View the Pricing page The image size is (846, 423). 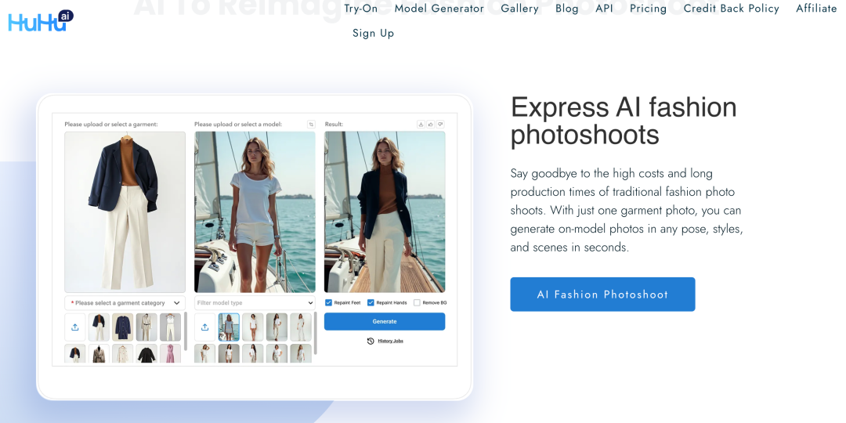pos(648,9)
